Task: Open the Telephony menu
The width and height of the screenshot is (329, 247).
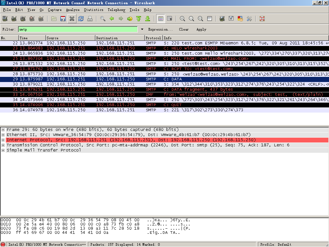Action: 116,10
